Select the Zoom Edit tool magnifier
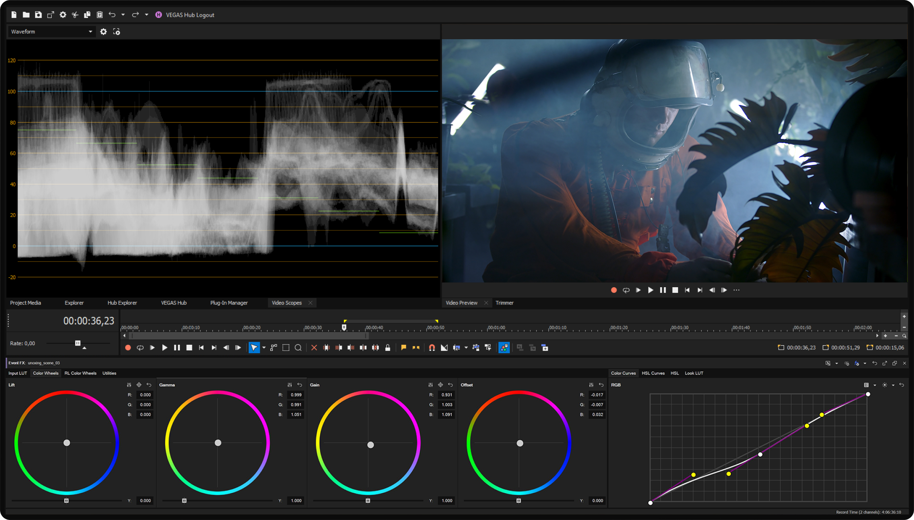Screen dimensions: 914x520 click(298, 348)
